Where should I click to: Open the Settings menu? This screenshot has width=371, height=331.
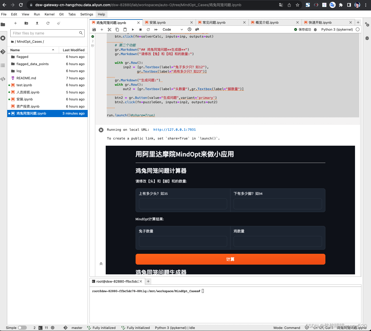(x=87, y=14)
